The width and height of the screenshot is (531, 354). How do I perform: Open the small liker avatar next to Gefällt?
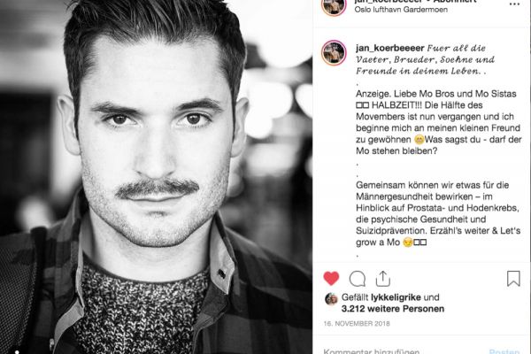331,299
